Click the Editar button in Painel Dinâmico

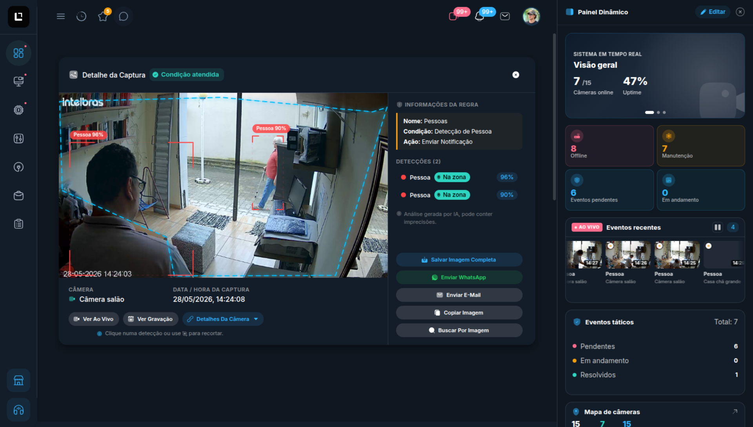point(713,12)
